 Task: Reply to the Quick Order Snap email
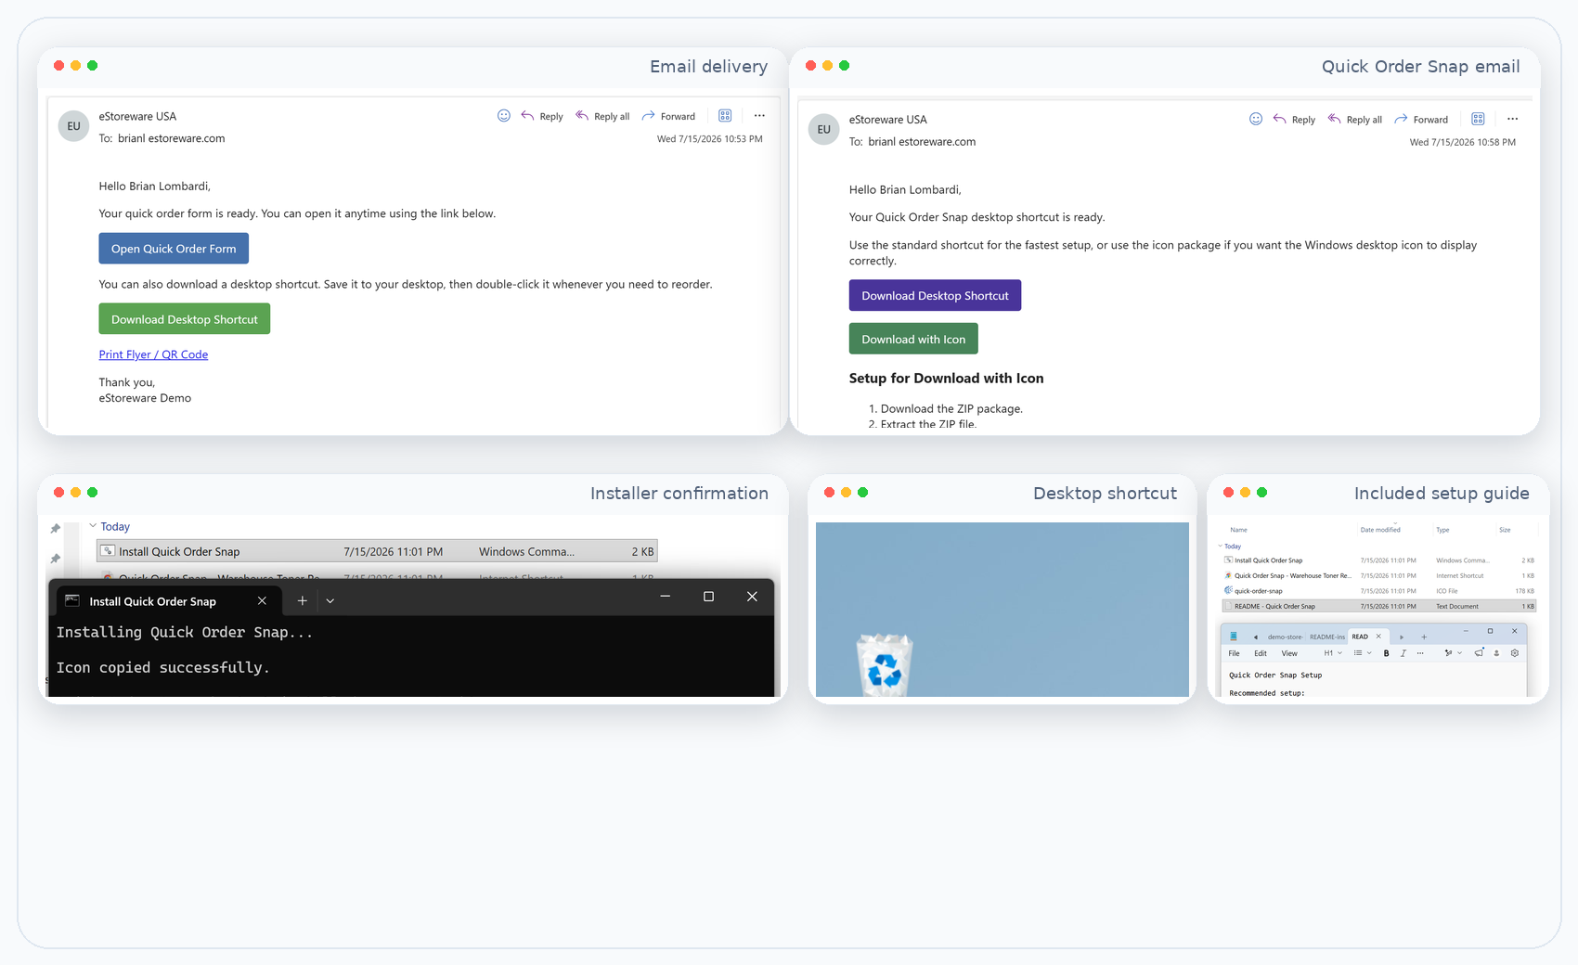(x=1294, y=119)
